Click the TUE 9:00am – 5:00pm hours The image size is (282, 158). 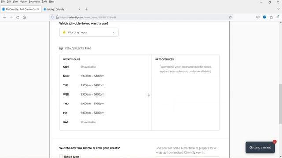click(x=92, y=85)
